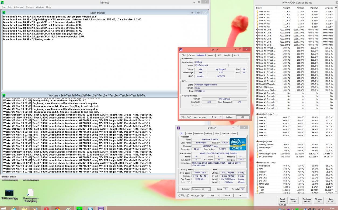This screenshot has height=210, width=338.
Task: Switch to SPD tab in CPU-Z Mainboard window
Action: (x=219, y=55)
